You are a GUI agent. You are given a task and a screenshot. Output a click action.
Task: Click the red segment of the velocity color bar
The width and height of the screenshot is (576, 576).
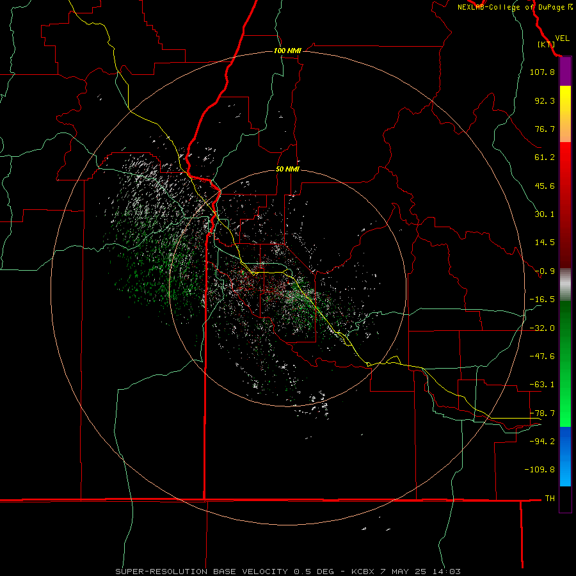[x=565, y=205]
